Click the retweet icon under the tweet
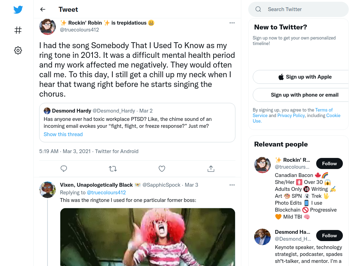 click(x=113, y=169)
